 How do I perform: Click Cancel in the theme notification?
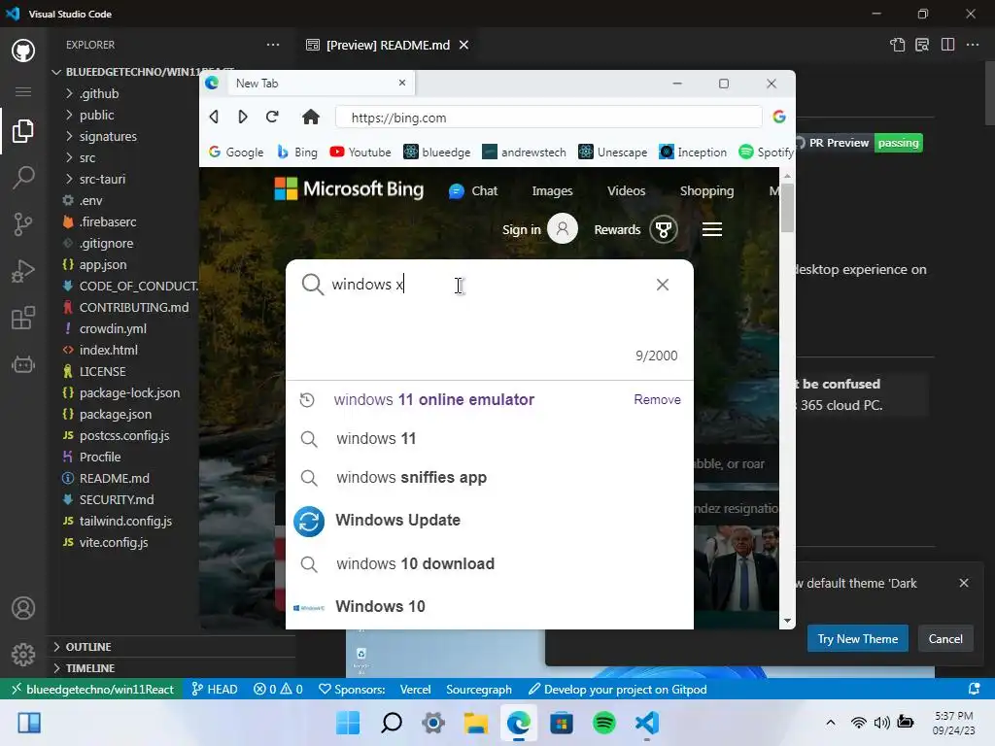pyautogui.click(x=944, y=639)
